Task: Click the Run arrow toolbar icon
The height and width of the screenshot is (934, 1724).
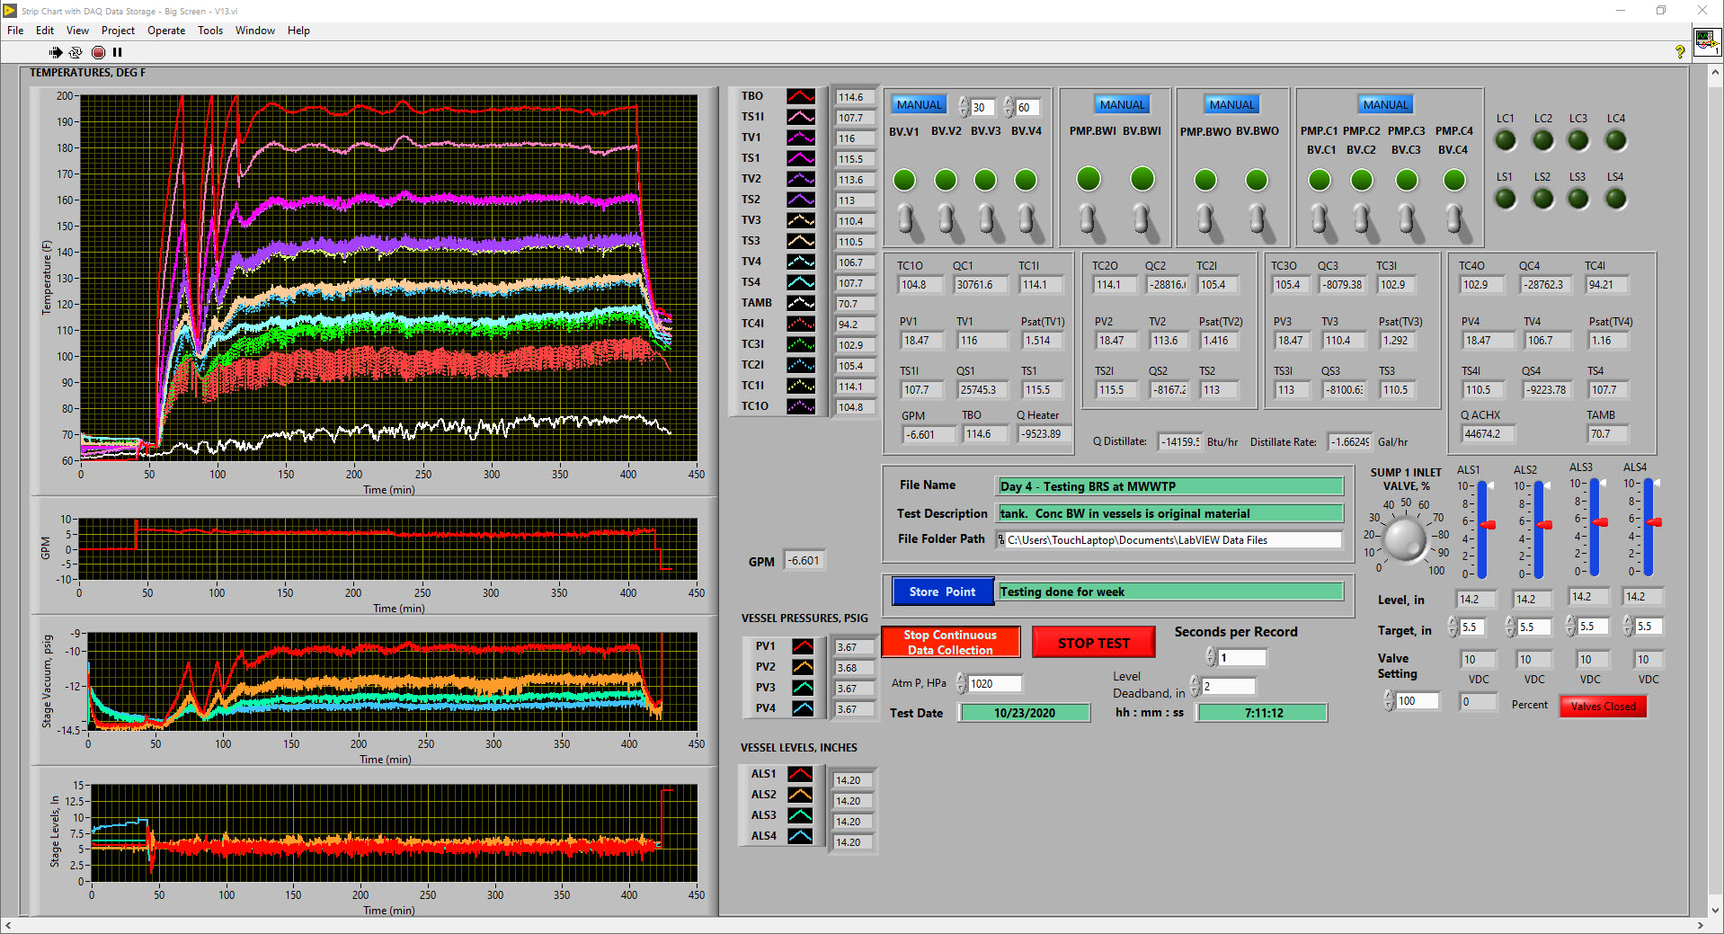Action: click(x=56, y=52)
